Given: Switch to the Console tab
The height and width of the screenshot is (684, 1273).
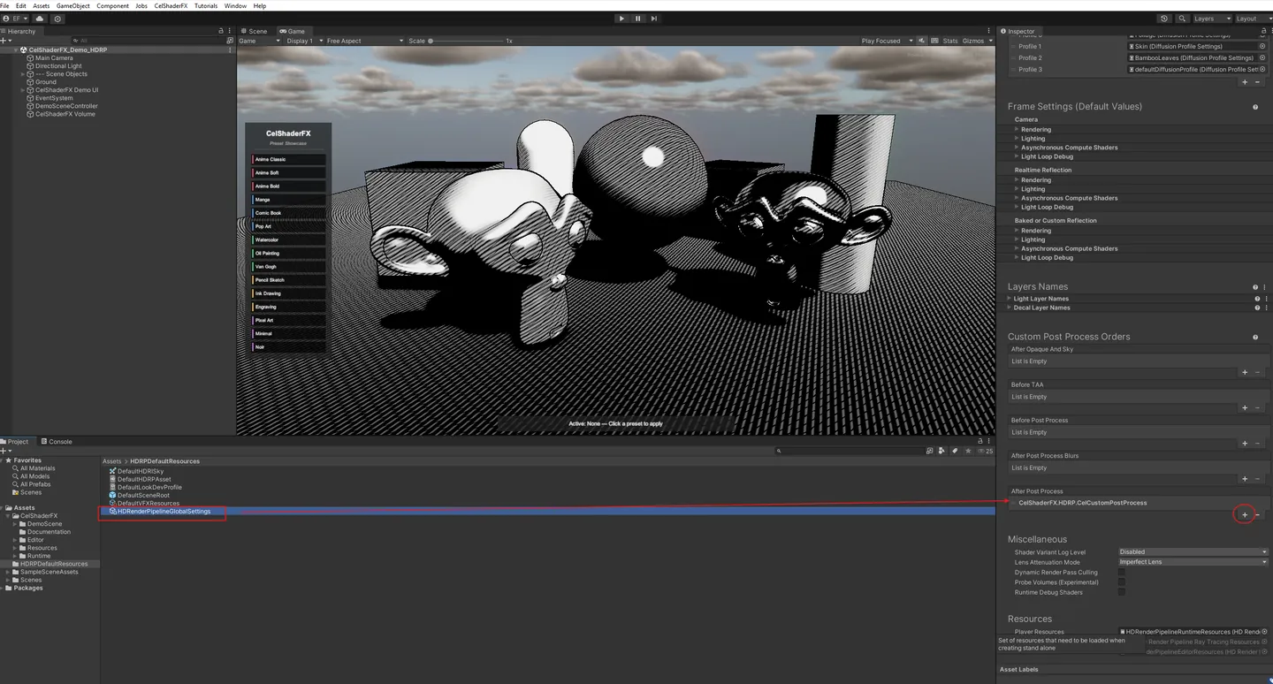Looking at the screenshot, I should click(56, 442).
